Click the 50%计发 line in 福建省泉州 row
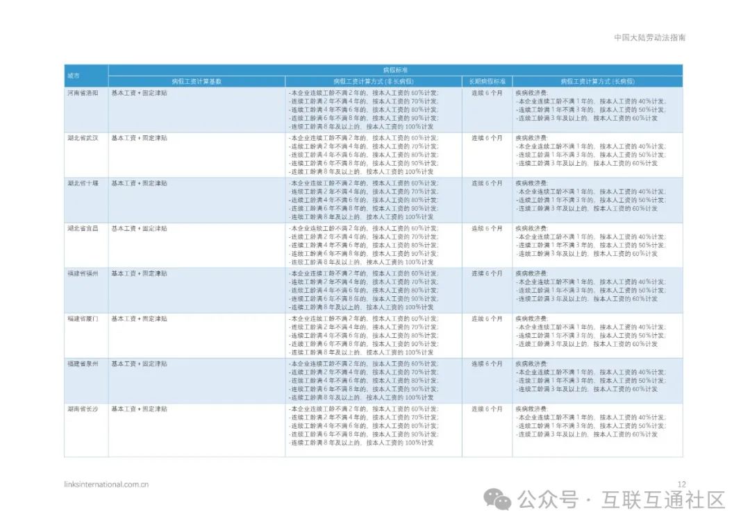Viewport: 750px width, 530px height. tap(591, 381)
